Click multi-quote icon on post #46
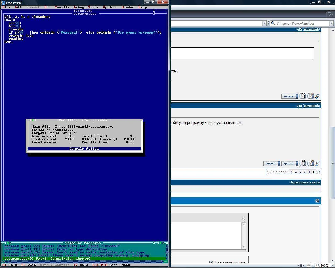The image size is (335, 268). 303,163
